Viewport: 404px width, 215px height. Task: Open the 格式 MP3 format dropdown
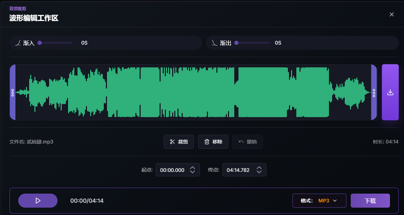click(x=319, y=201)
